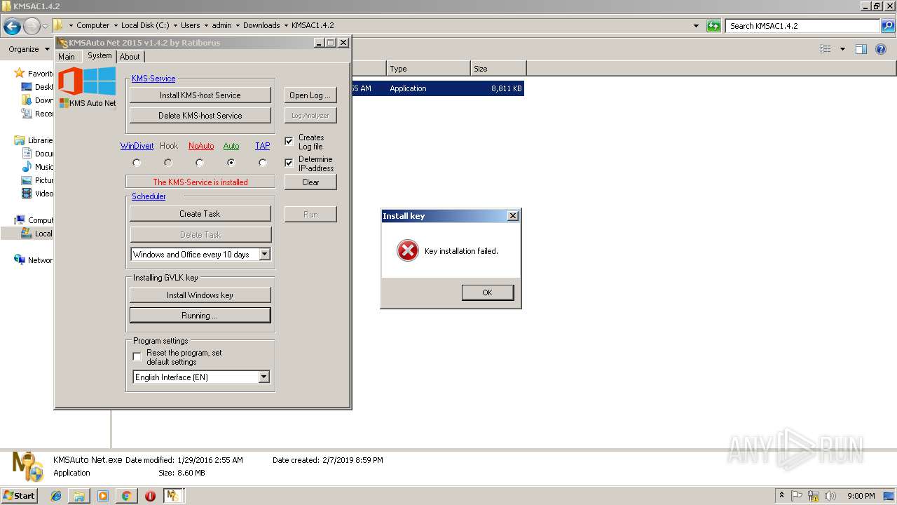
Task: Click the Running ... button
Action: click(x=200, y=316)
